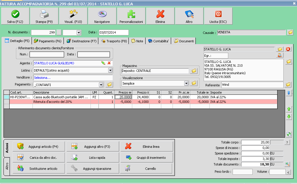The width and height of the screenshot is (297, 184).
Task: Click Gruppi di inserimento
Action: coord(147,158)
